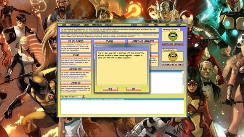Select the Search For activity

tap(76, 69)
